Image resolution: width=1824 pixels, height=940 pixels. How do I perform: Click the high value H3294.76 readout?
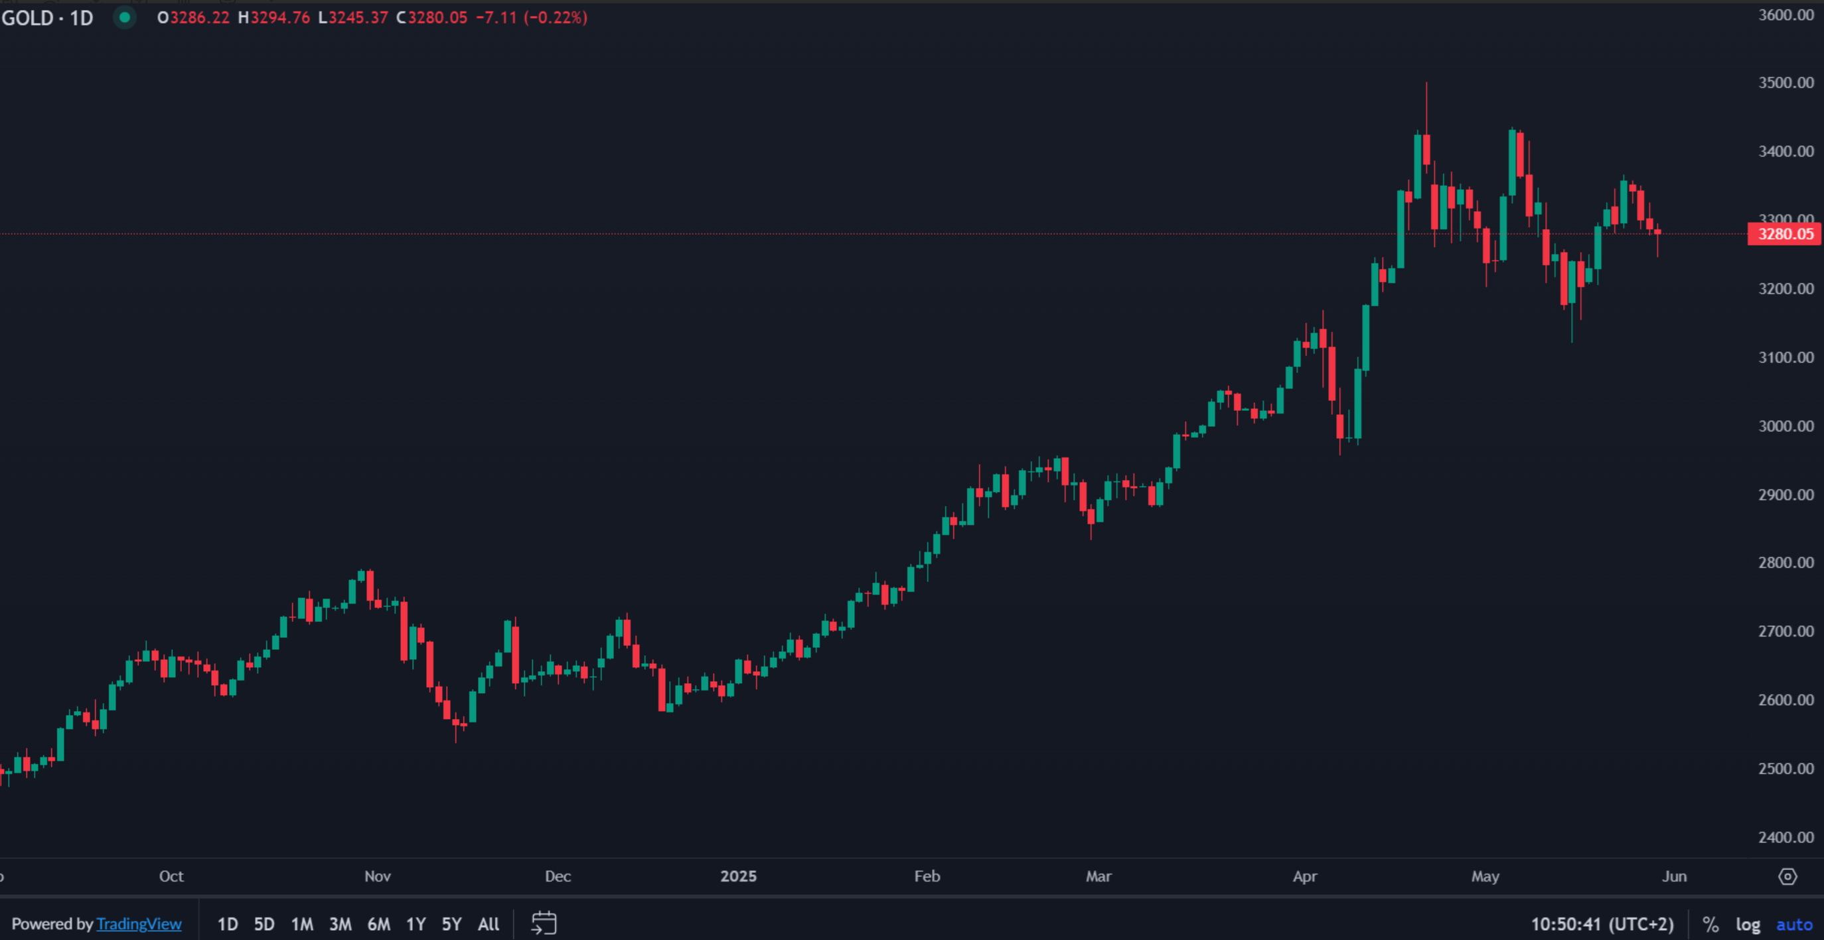pyautogui.click(x=277, y=19)
